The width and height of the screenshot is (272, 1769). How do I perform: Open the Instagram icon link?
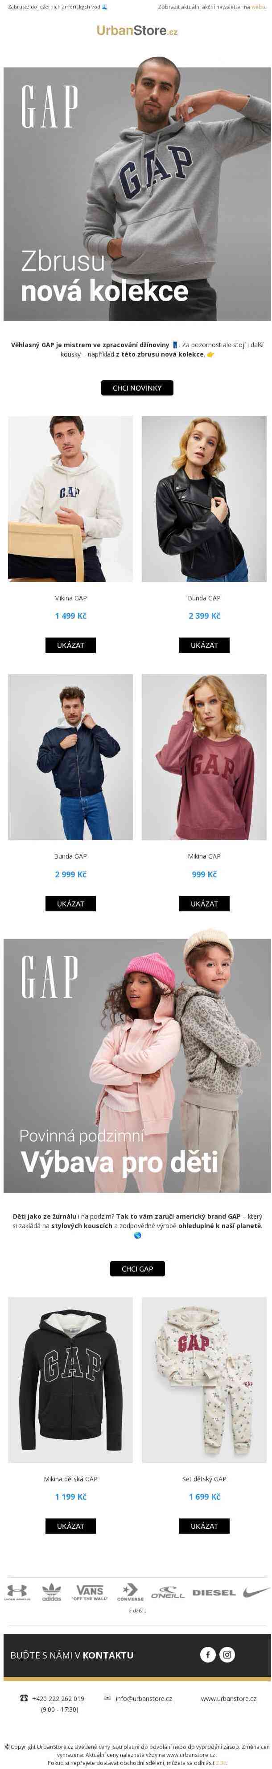coord(227,1654)
